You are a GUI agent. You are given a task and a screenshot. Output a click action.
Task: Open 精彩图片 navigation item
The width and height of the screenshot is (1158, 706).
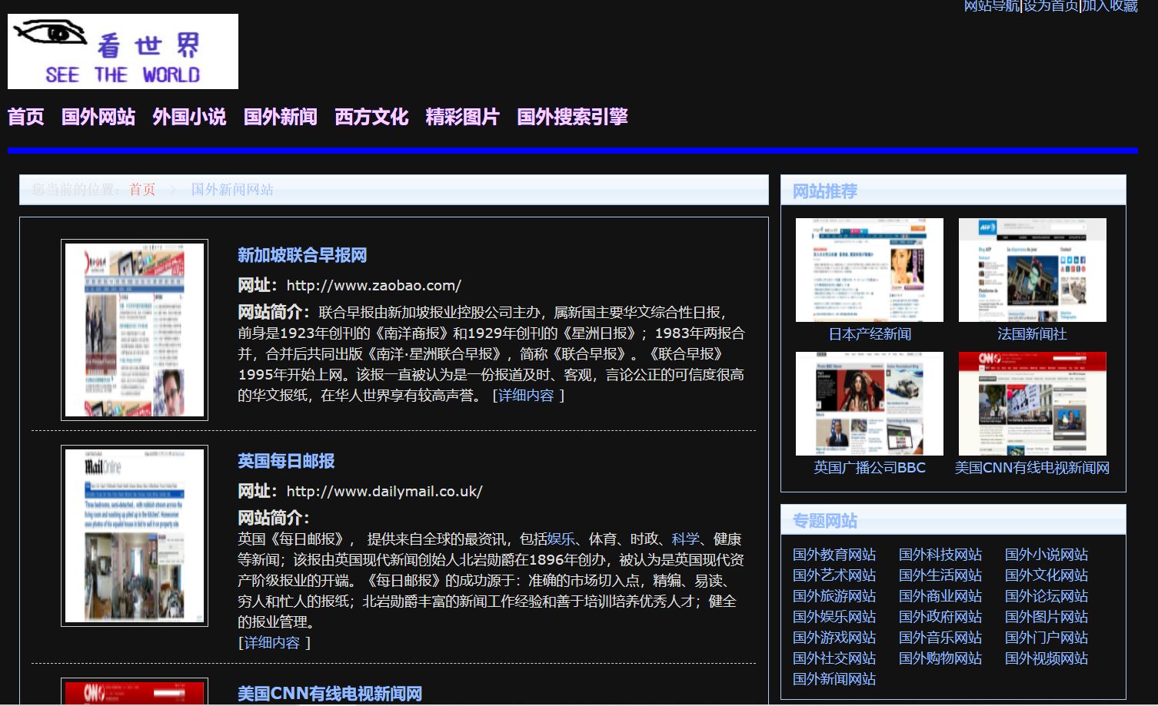[463, 117]
